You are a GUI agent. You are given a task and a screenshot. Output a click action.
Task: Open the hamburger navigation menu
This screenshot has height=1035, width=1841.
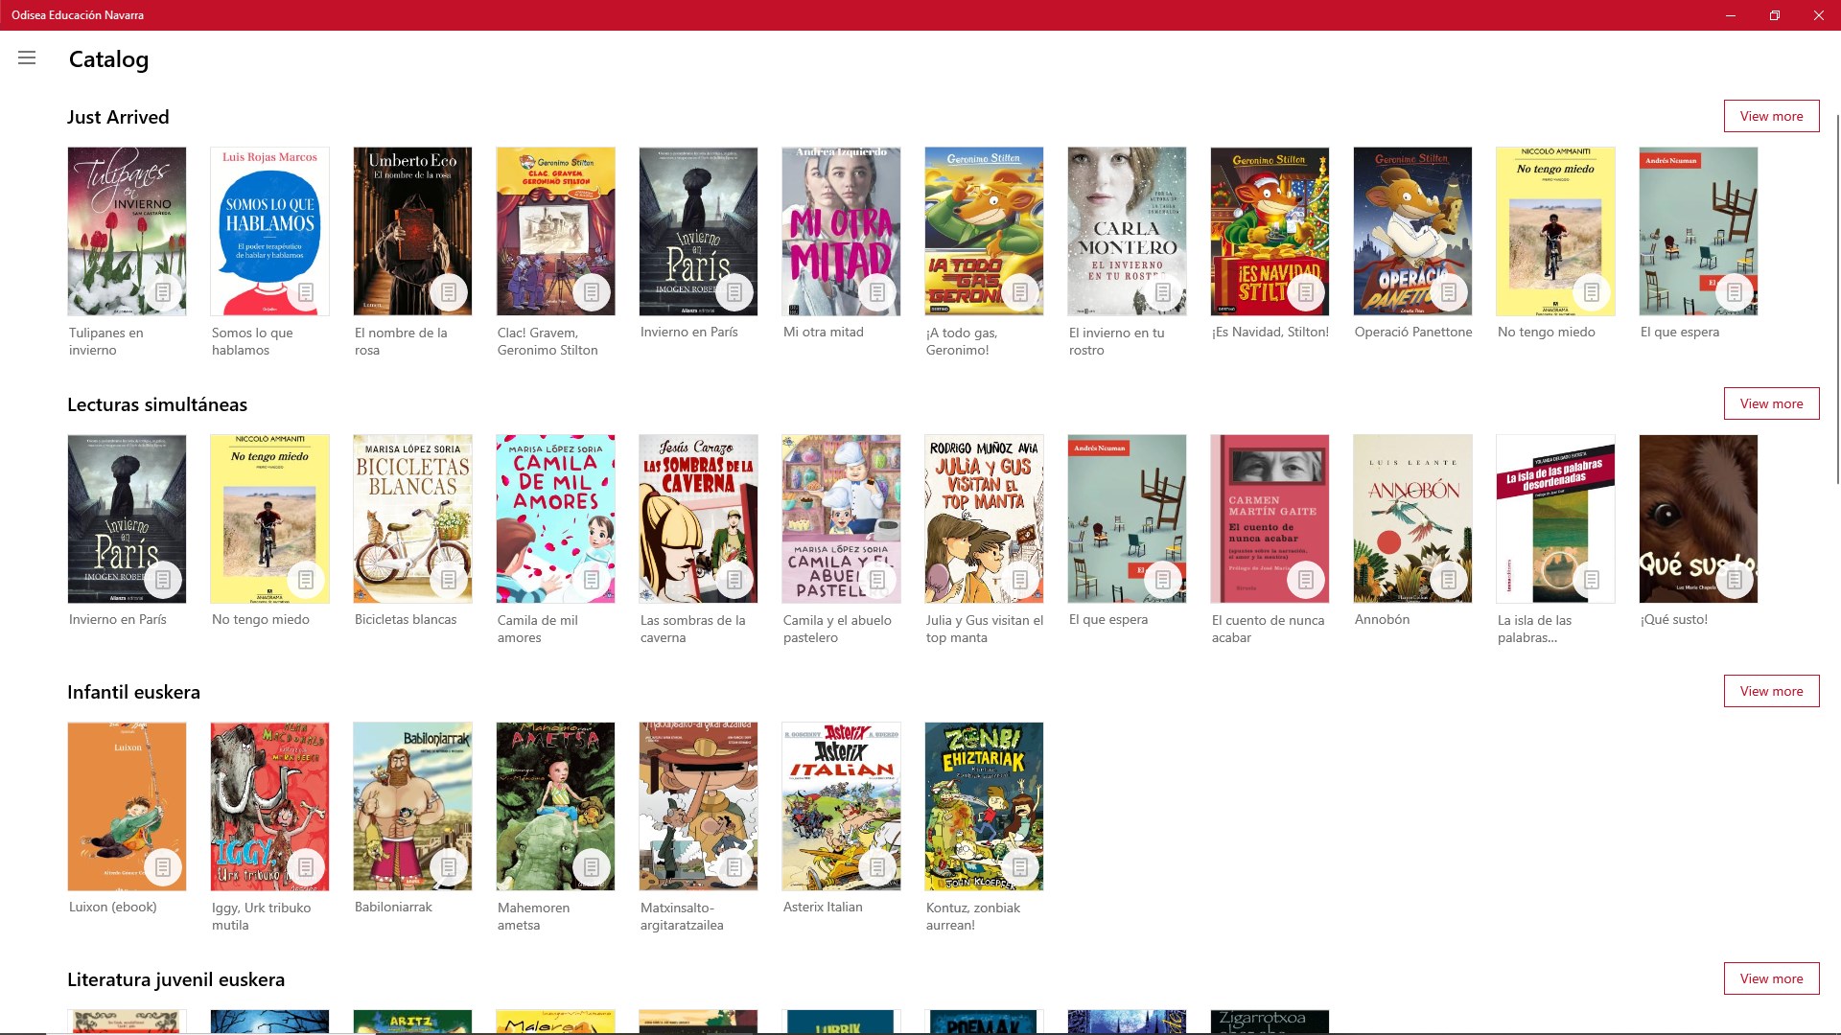[27, 58]
